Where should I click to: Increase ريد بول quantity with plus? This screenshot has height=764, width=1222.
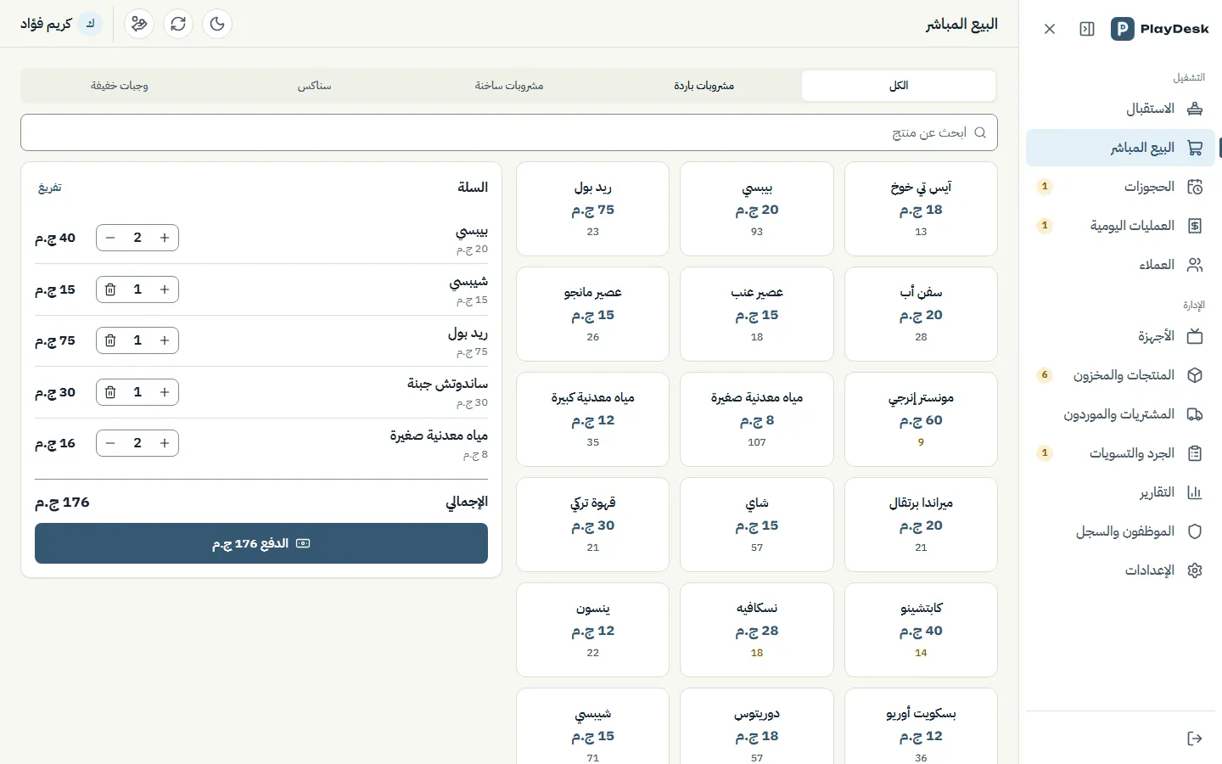165,340
